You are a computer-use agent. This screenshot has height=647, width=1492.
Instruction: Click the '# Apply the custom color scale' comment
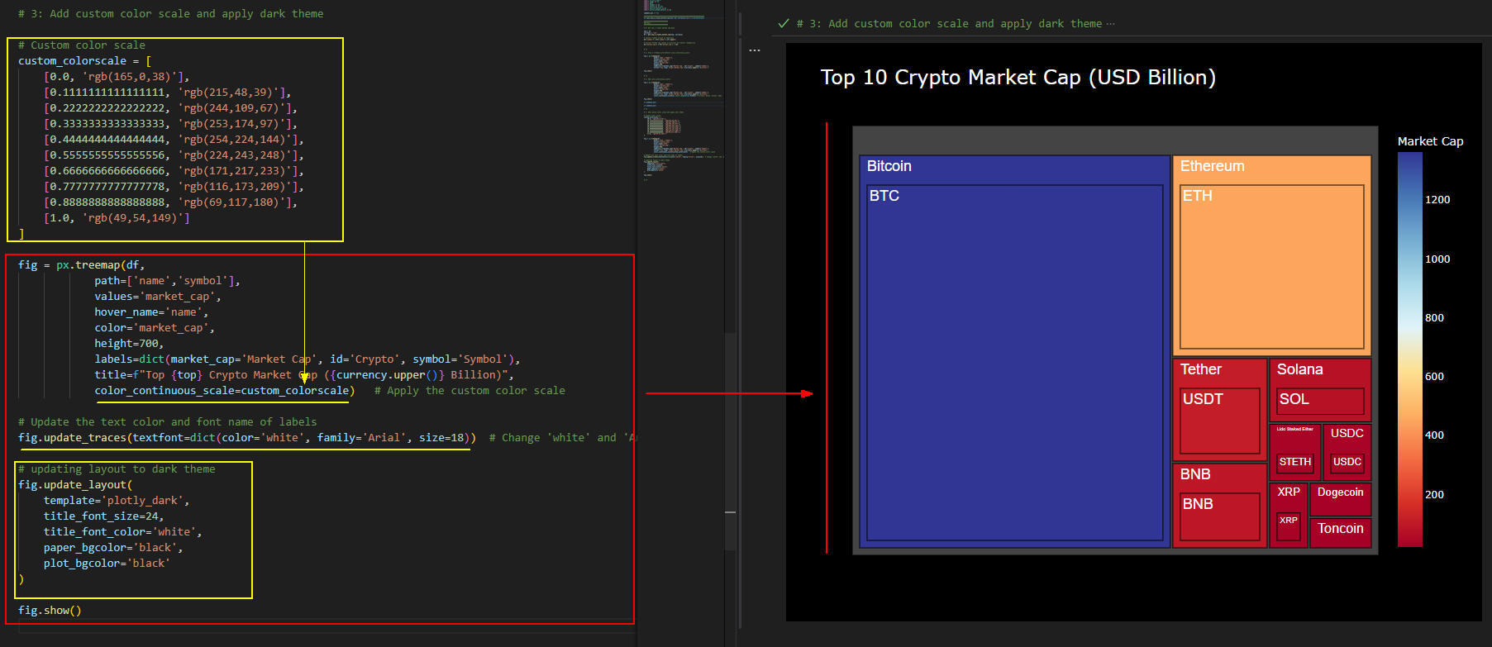tap(470, 391)
